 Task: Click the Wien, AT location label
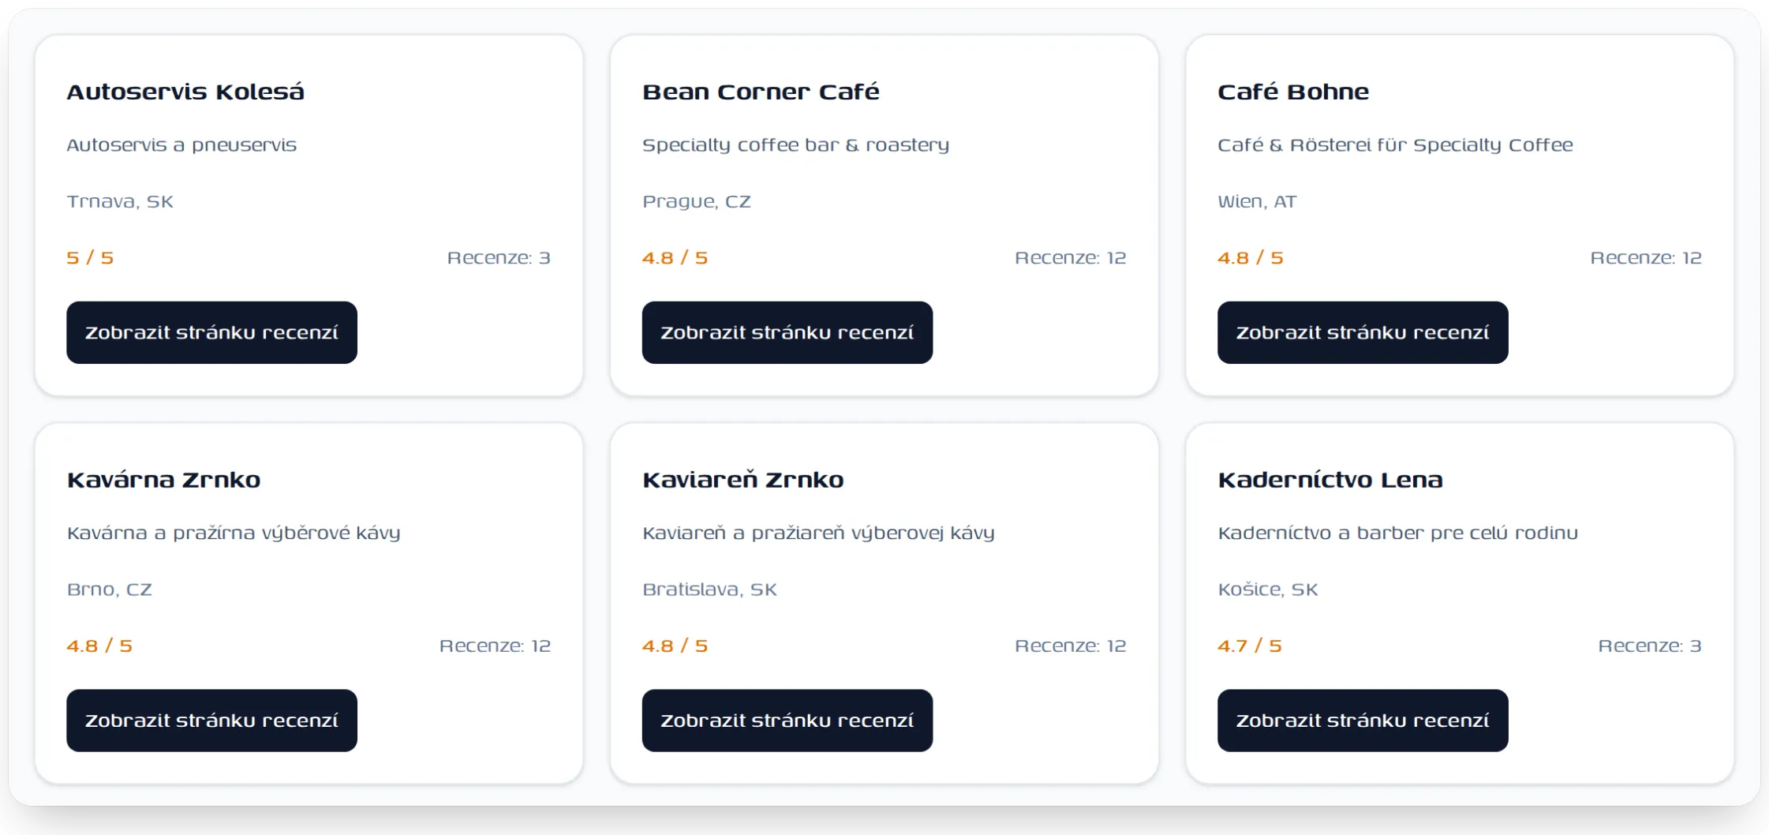click(x=1257, y=201)
